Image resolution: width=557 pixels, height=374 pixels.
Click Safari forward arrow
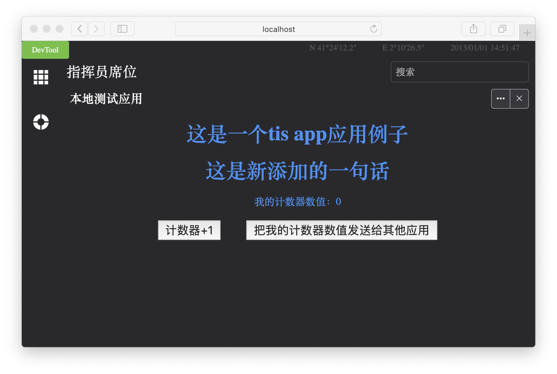tap(96, 29)
